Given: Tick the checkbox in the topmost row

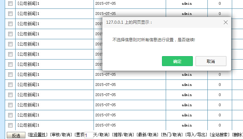Looking at the screenshot, I should [10, 3].
